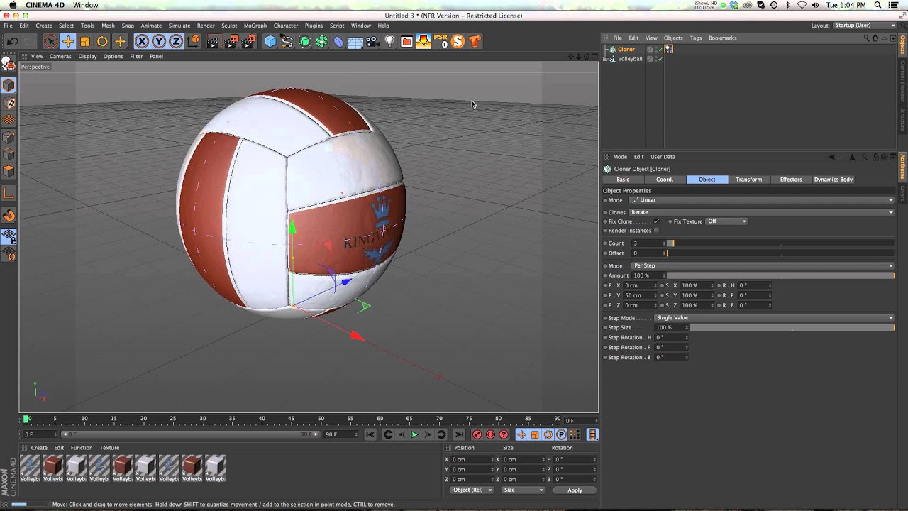Image resolution: width=908 pixels, height=511 pixels.
Task: Select the Move tool in top toolbar
Action: tap(68, 42)
